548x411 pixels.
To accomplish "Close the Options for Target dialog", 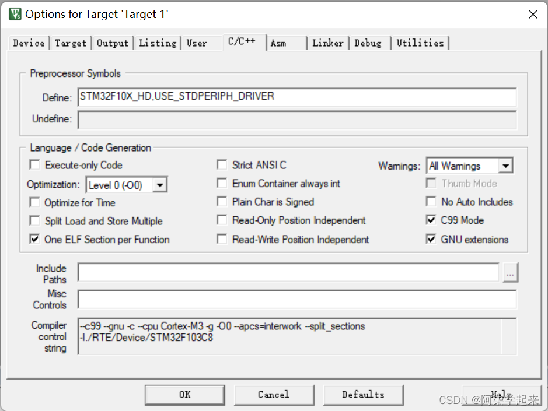I will point(533,15).
